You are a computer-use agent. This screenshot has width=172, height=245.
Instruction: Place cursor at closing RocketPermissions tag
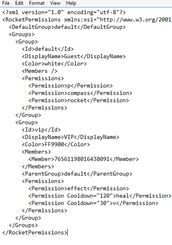(x=67, y=232)
